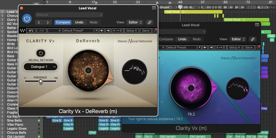The width and height of the screenshot is (276, 138).
Task: Click Save in Clarity Vx toolbar
Action: click(x=249, y=48)
